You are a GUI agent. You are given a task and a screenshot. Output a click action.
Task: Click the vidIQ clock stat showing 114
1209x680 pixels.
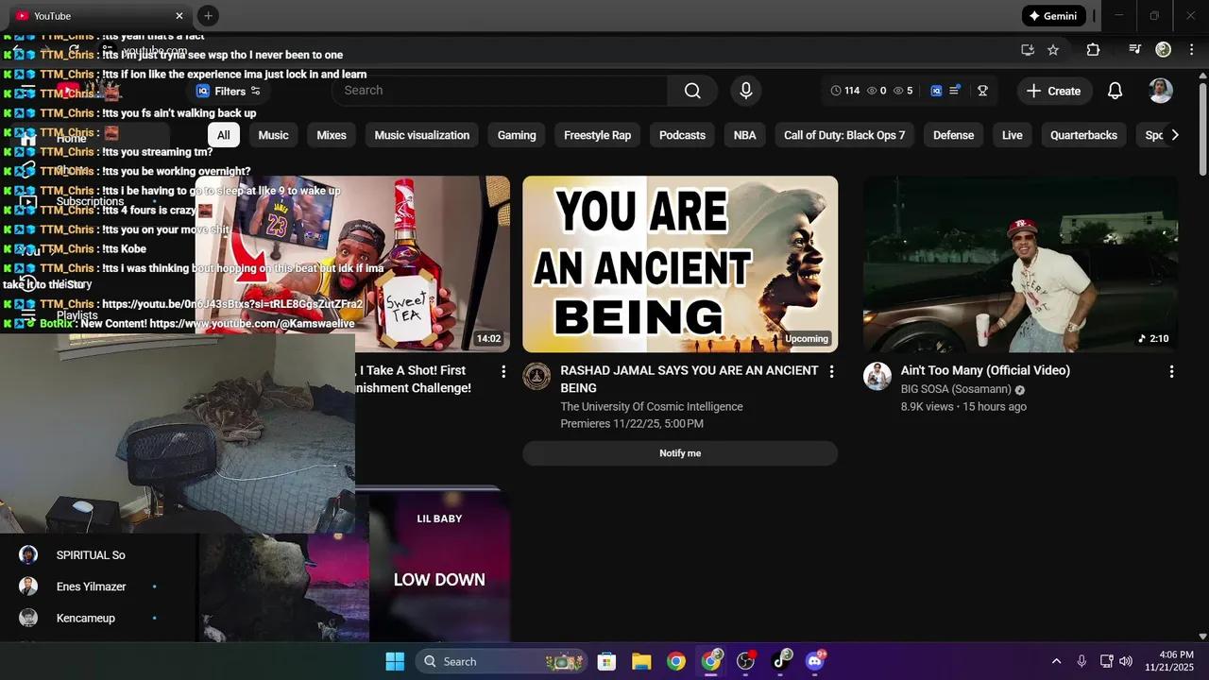(845, 91)
